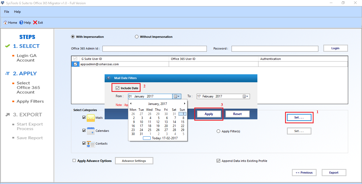Click the Mails envelope icon
The width and height of the screenshot is (362, 184).
coord(91,118)
